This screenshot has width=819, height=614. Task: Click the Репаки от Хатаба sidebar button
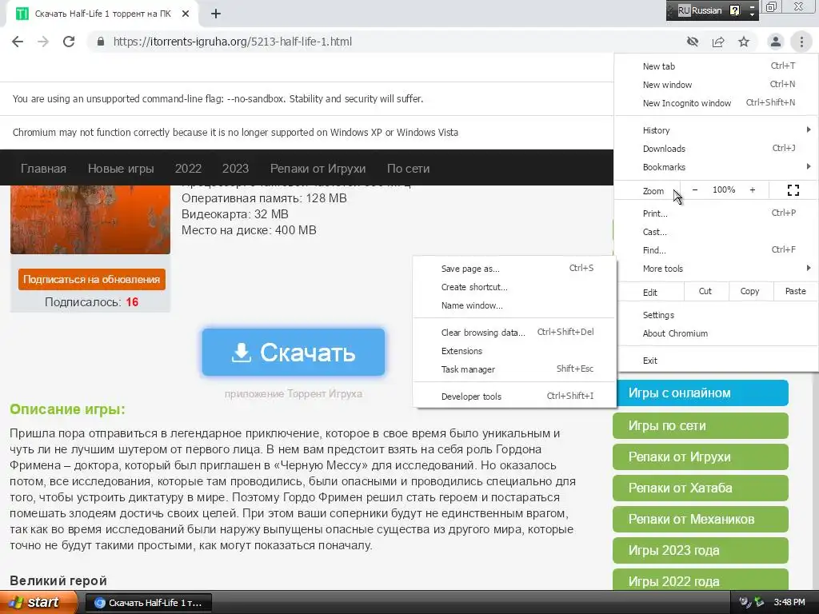[x=701, y=488]
